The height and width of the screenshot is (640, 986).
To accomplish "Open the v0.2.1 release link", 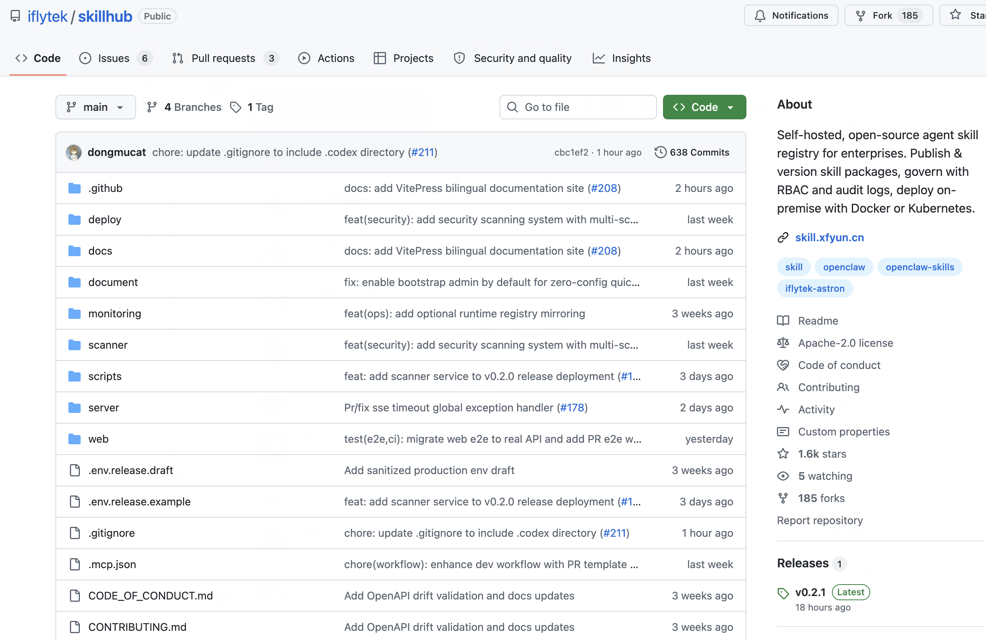I will [810, 592].
